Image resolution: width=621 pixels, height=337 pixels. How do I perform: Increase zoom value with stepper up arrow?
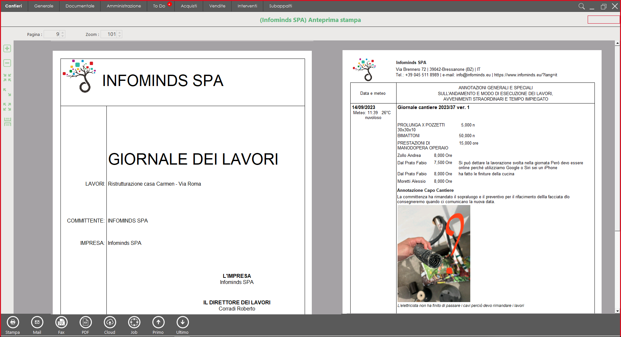(120, 32)
